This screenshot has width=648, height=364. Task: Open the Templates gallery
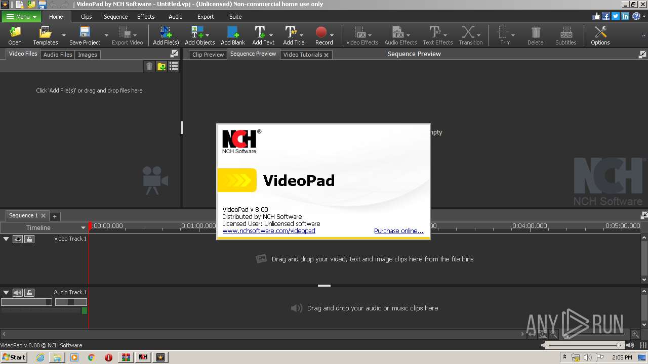[45, 35]
